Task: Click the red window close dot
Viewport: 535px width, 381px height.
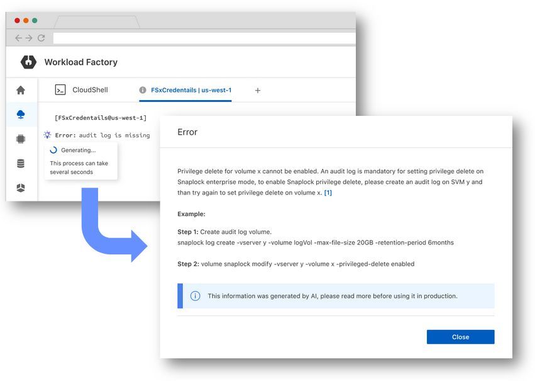Action: coord(17,21)
